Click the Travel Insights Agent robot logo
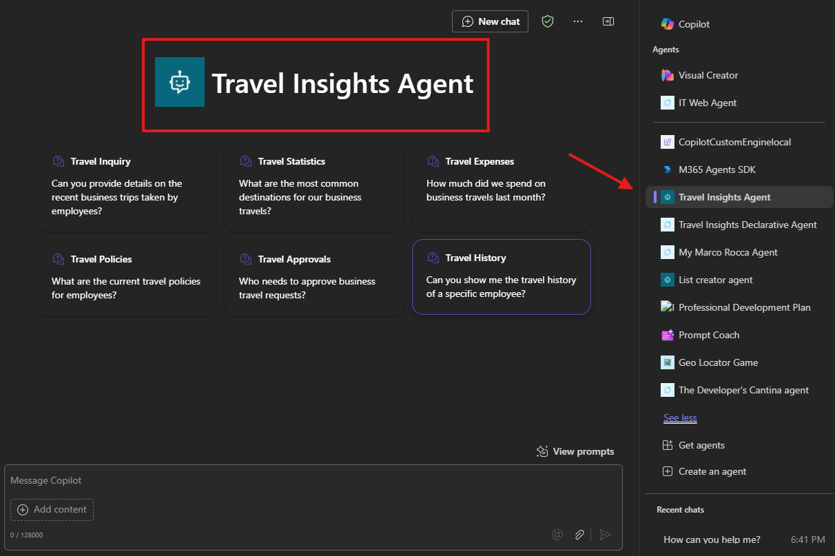This screenshot has height=556, width=835. click(x=180, y=82)
